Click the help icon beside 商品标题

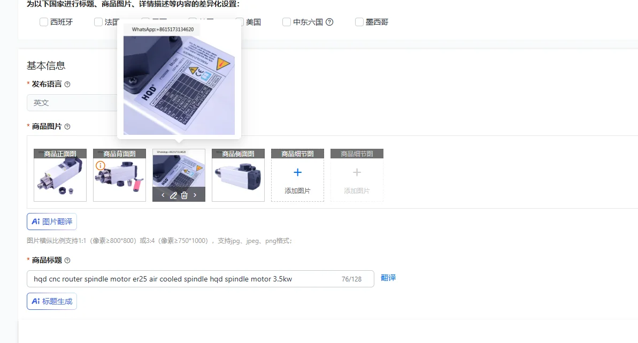click(x=67, y=260)
